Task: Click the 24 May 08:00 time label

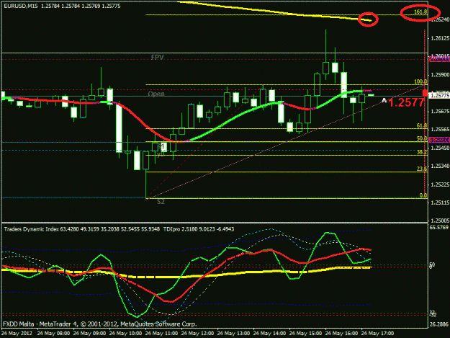Action: pyautogui.click(x=54, y=334)
